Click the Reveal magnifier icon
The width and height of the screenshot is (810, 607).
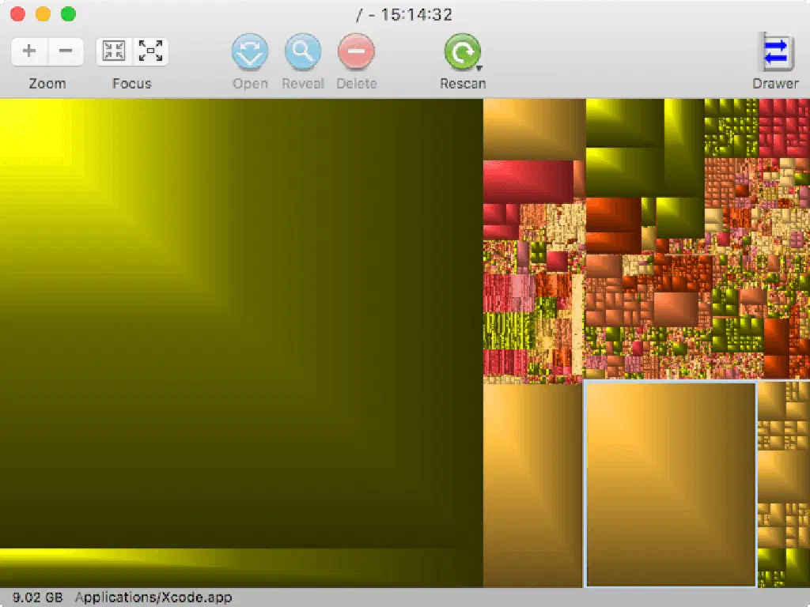[x=303, y=51]
